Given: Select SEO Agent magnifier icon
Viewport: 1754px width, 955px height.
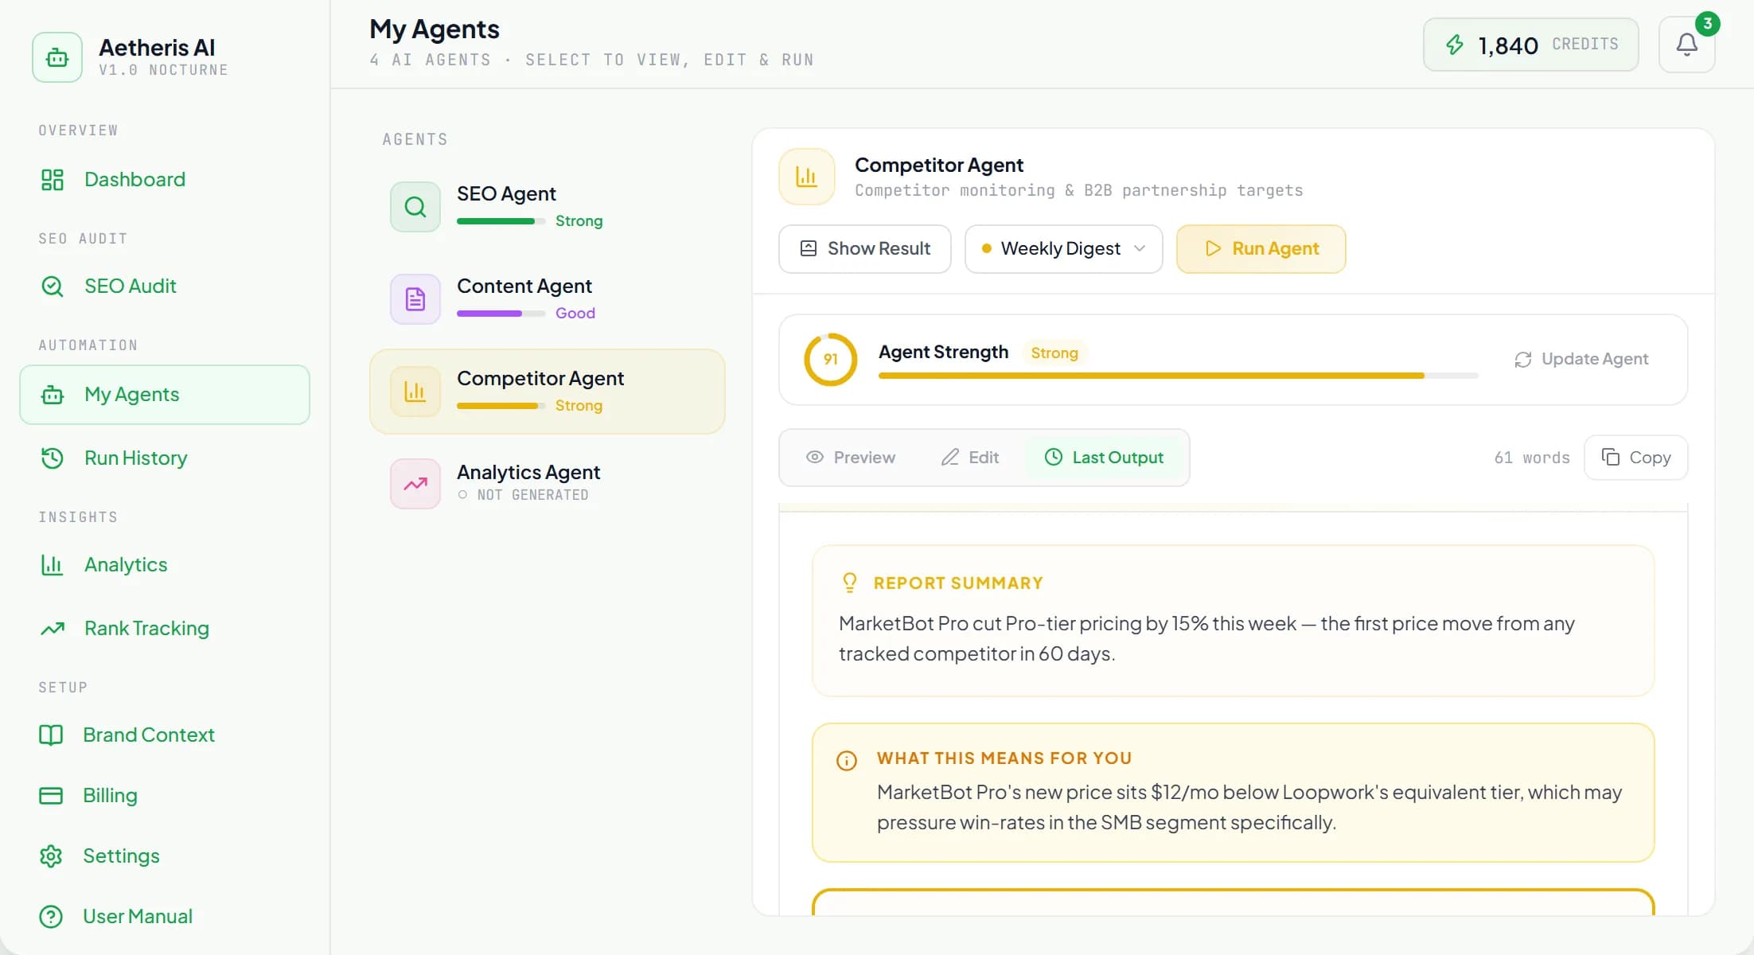Looking at the screenshot, I should [x=415, y=207].
